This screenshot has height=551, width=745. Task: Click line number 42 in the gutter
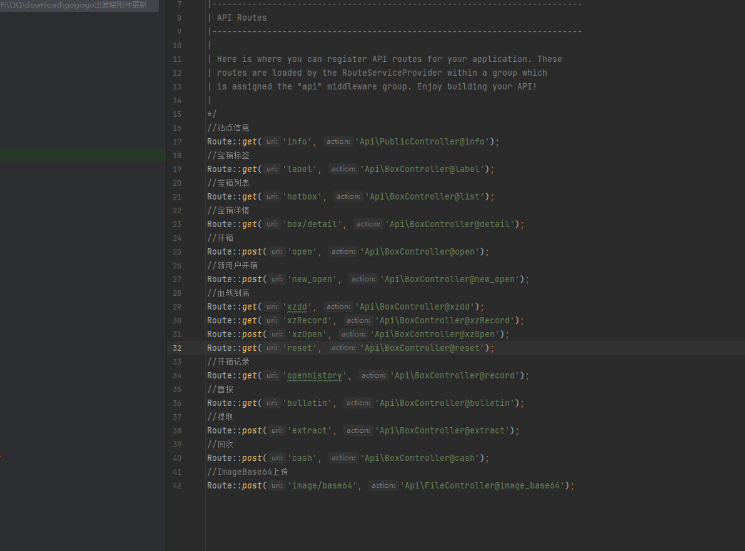pyautogui.click(x=177, y=486)
